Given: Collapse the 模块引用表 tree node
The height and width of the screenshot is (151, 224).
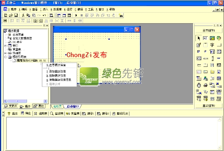Looking at the screenshot, I should pos(5,57).
